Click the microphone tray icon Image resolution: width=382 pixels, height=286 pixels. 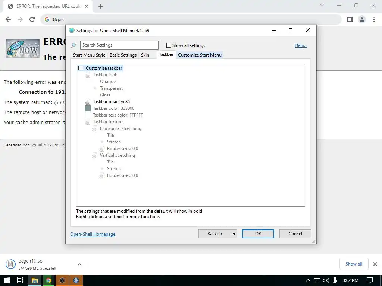coord(335,280)
